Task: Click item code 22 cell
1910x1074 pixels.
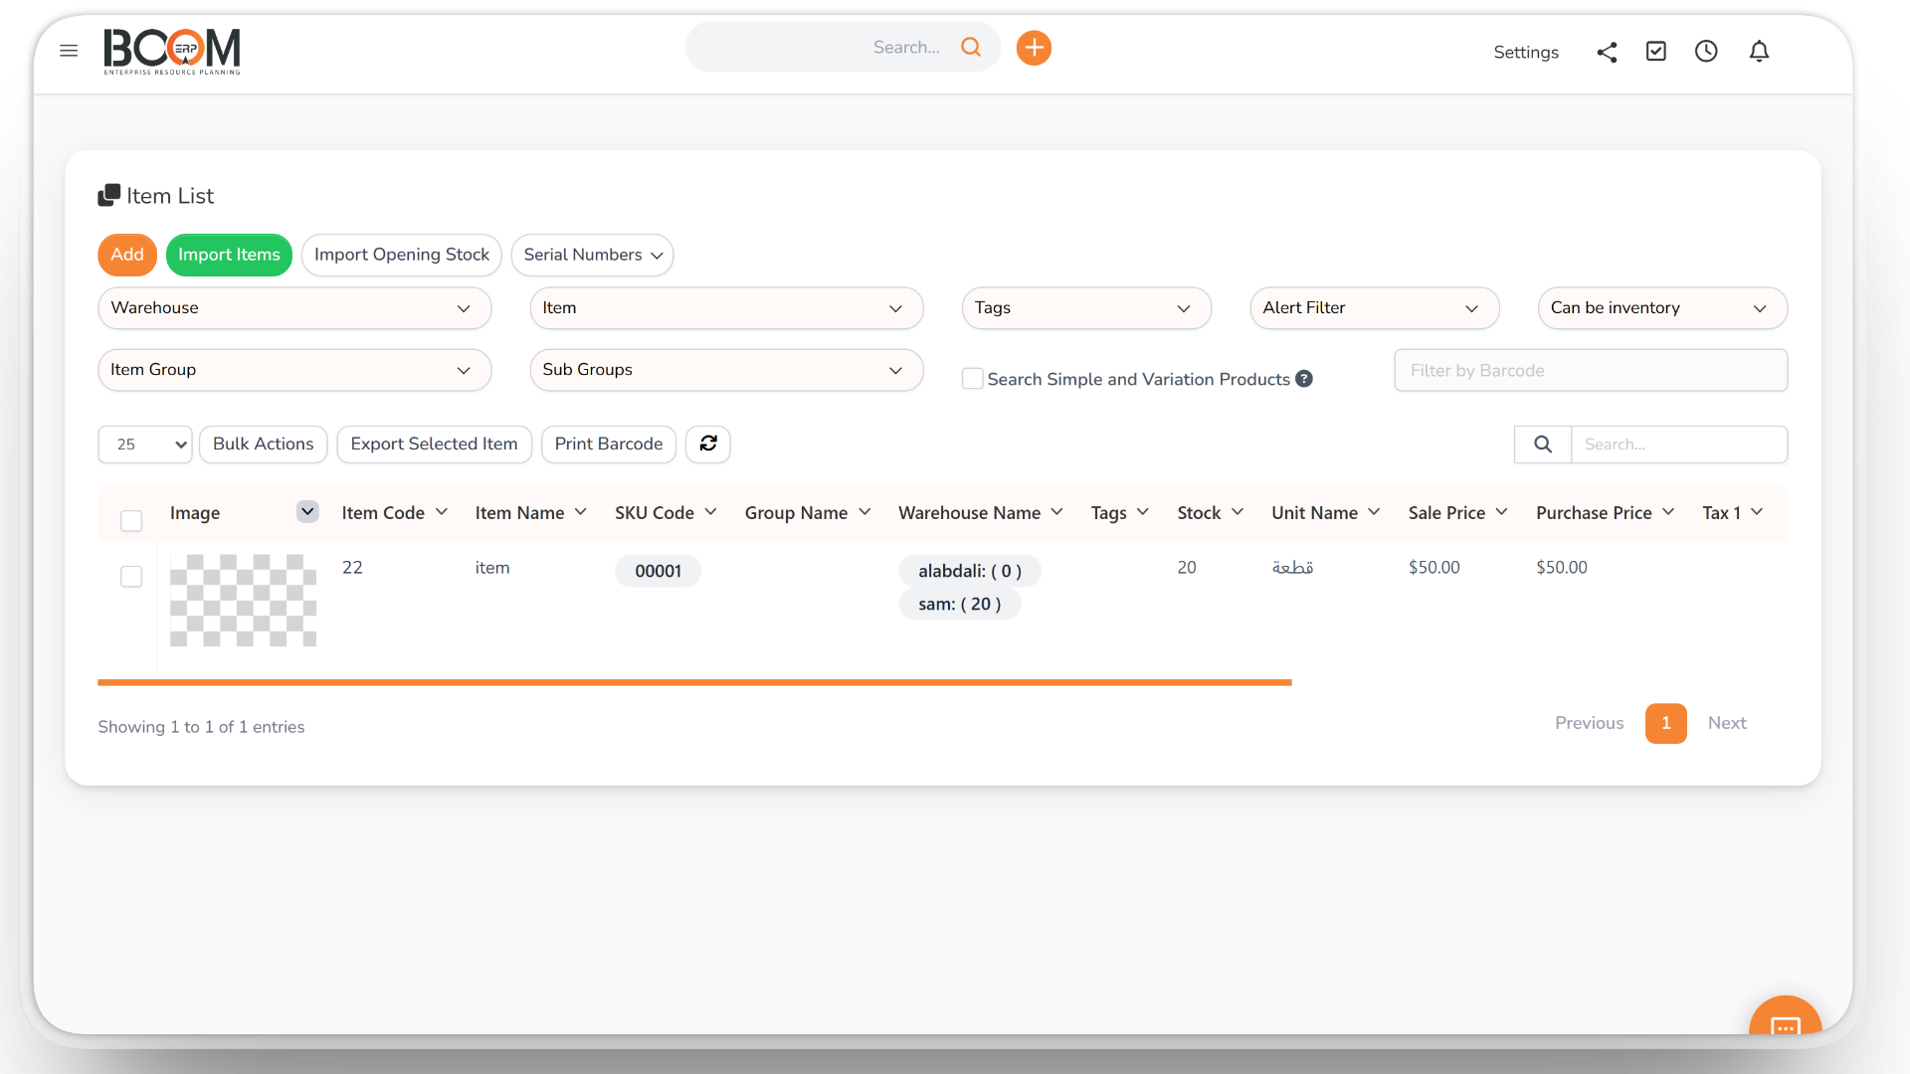Action: [352, 568]
